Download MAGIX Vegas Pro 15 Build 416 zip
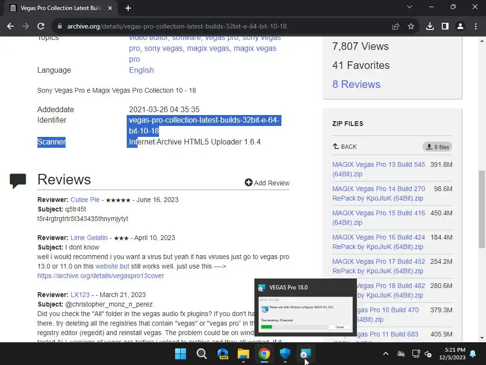 click(x=378, y=218)
